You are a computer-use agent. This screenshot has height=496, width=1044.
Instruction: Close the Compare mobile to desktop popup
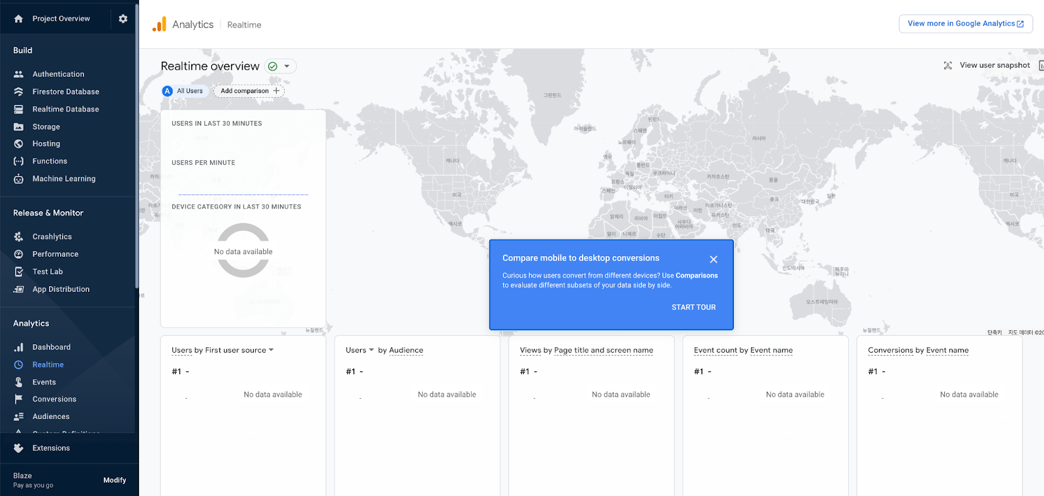[713, 259]
